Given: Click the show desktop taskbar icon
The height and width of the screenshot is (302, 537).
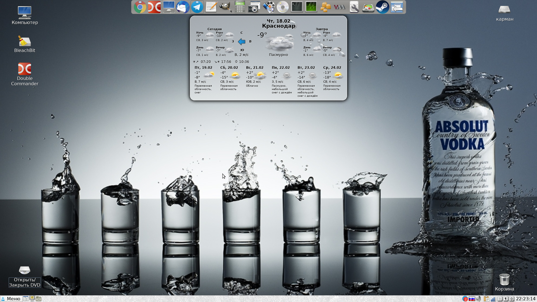Looking at the screenshot, I should click(26, 299).
